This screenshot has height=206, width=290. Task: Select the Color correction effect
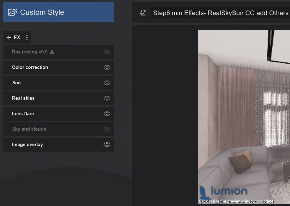(30, 67)
